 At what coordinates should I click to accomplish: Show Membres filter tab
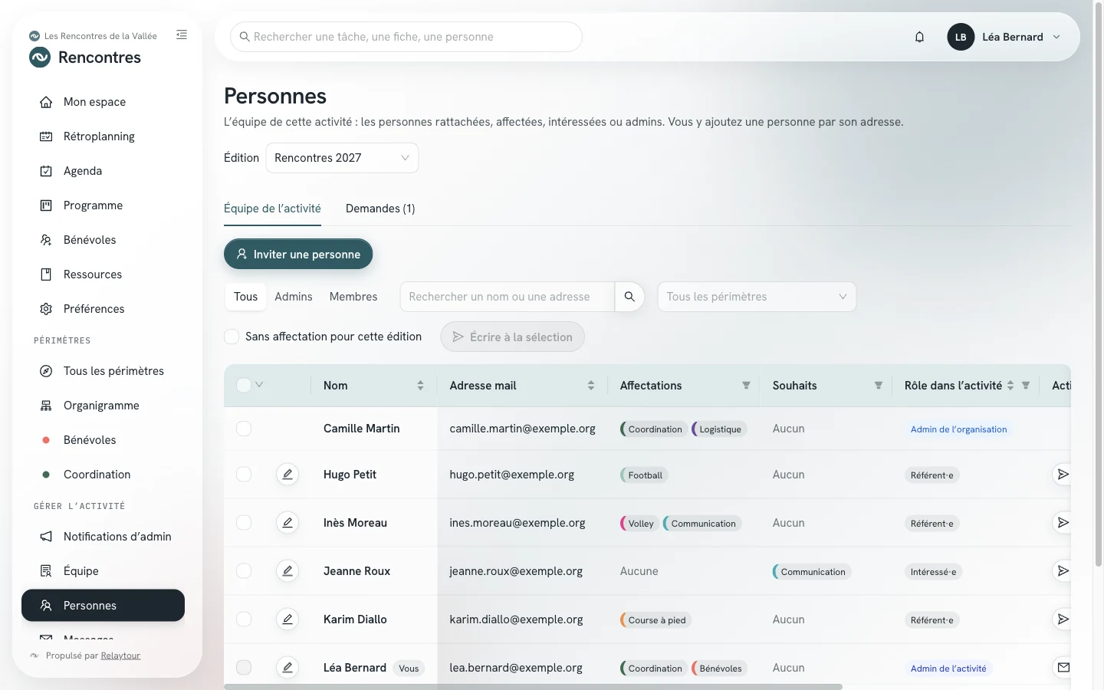coord(353,297)
